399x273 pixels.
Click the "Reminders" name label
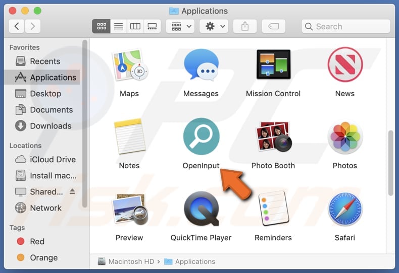tap(273, 238)
